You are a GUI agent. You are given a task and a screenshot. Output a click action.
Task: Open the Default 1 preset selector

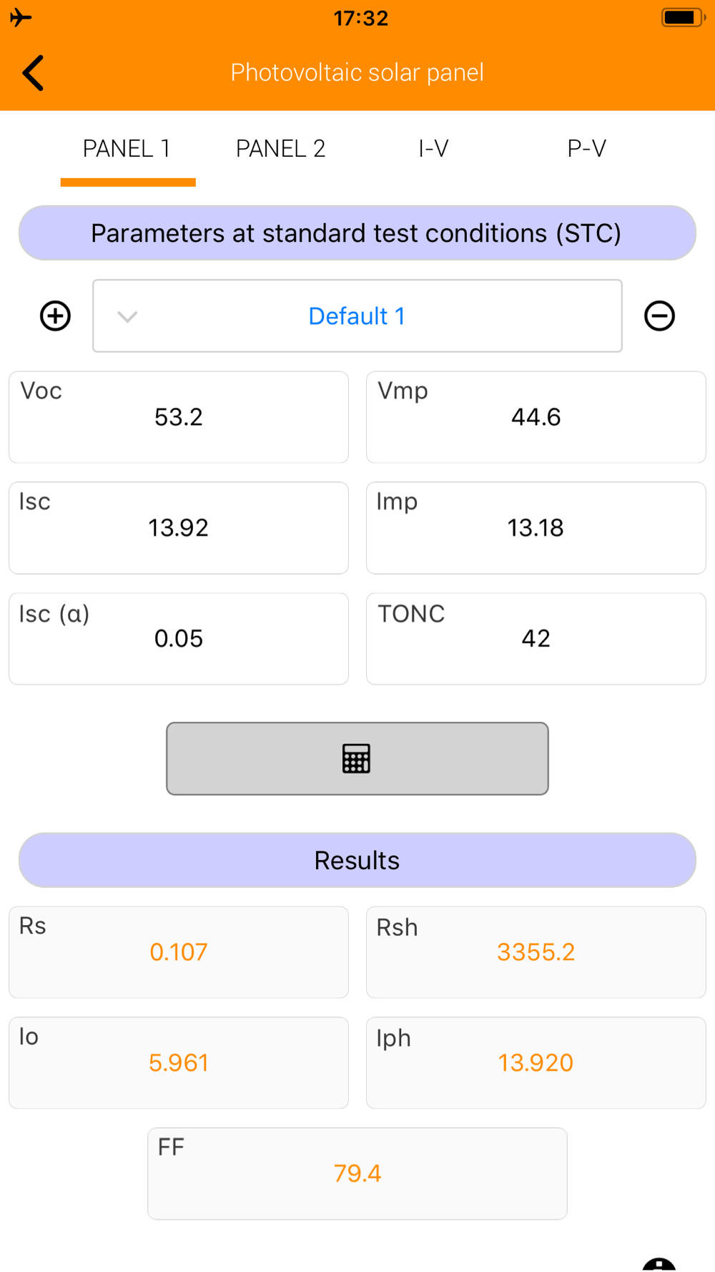point(357,316)
